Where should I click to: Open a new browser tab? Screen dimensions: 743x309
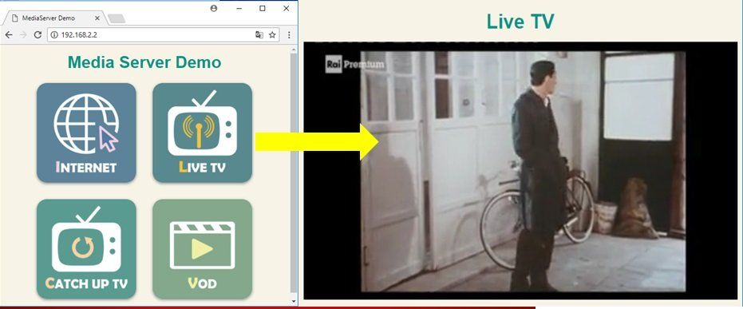coord(117,18)
